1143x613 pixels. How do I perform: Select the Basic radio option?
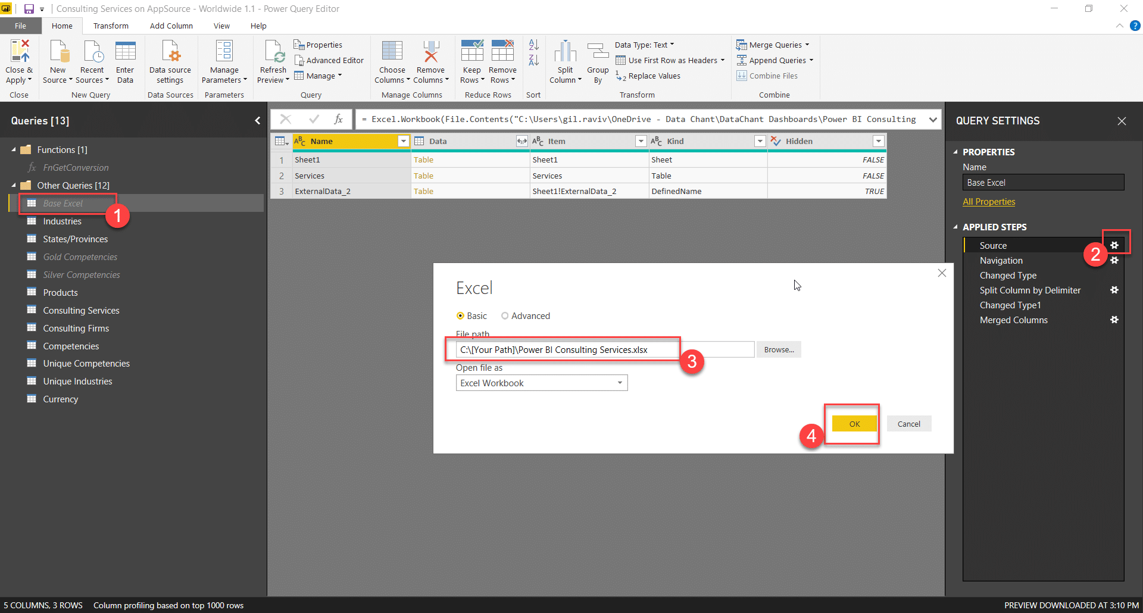[460, 316]
